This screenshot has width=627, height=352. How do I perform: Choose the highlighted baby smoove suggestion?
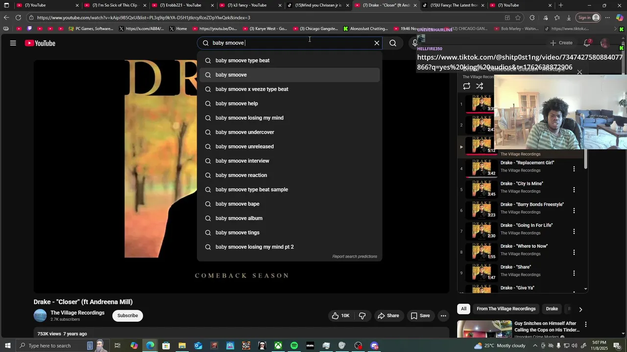click(x=289, y=75)
